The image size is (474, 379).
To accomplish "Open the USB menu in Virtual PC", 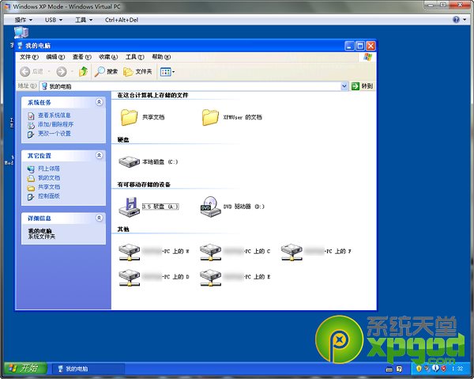I will [x=54, y=19].
